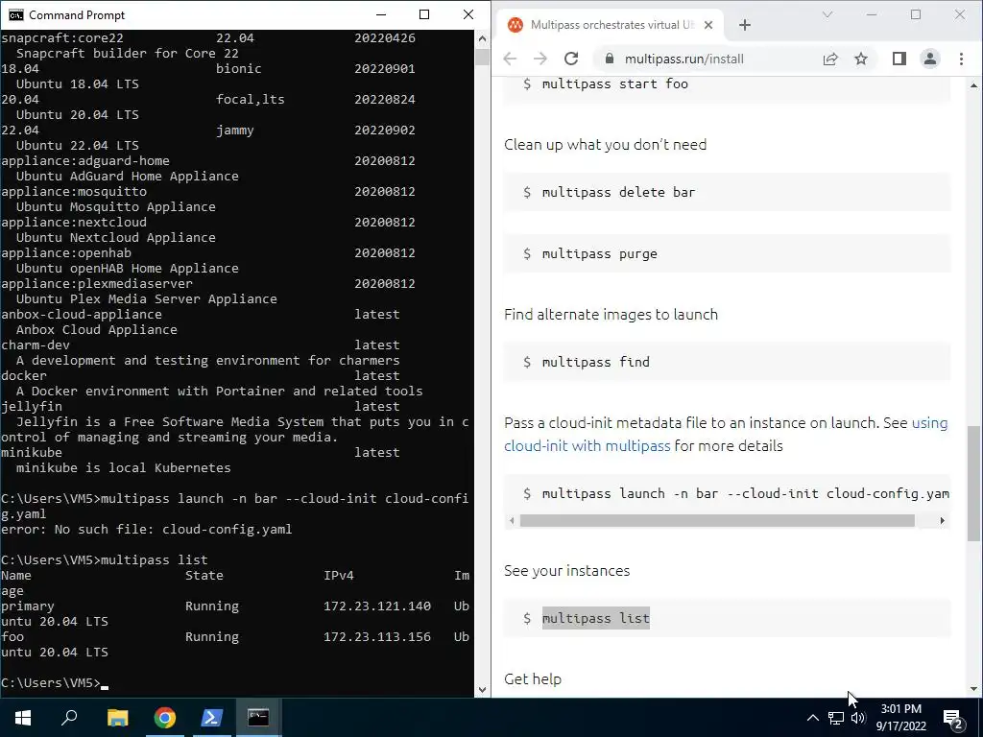Click Command Prompt taskbar icon

258,718
